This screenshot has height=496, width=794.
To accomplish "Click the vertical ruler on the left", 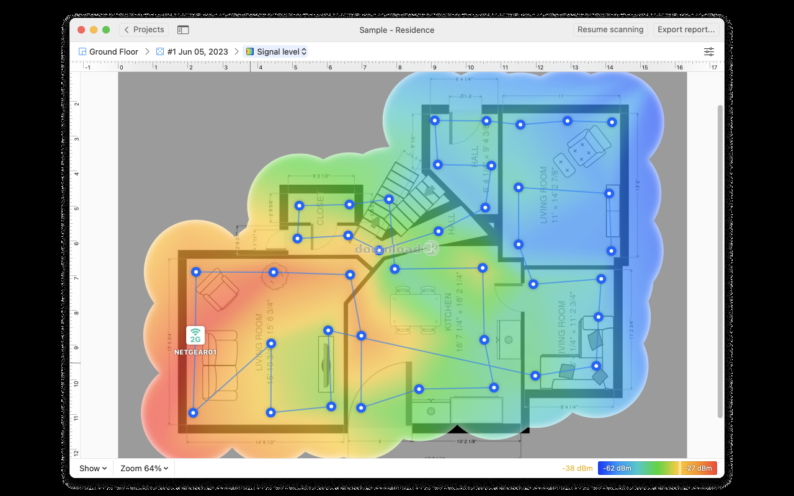I will 75,265.
